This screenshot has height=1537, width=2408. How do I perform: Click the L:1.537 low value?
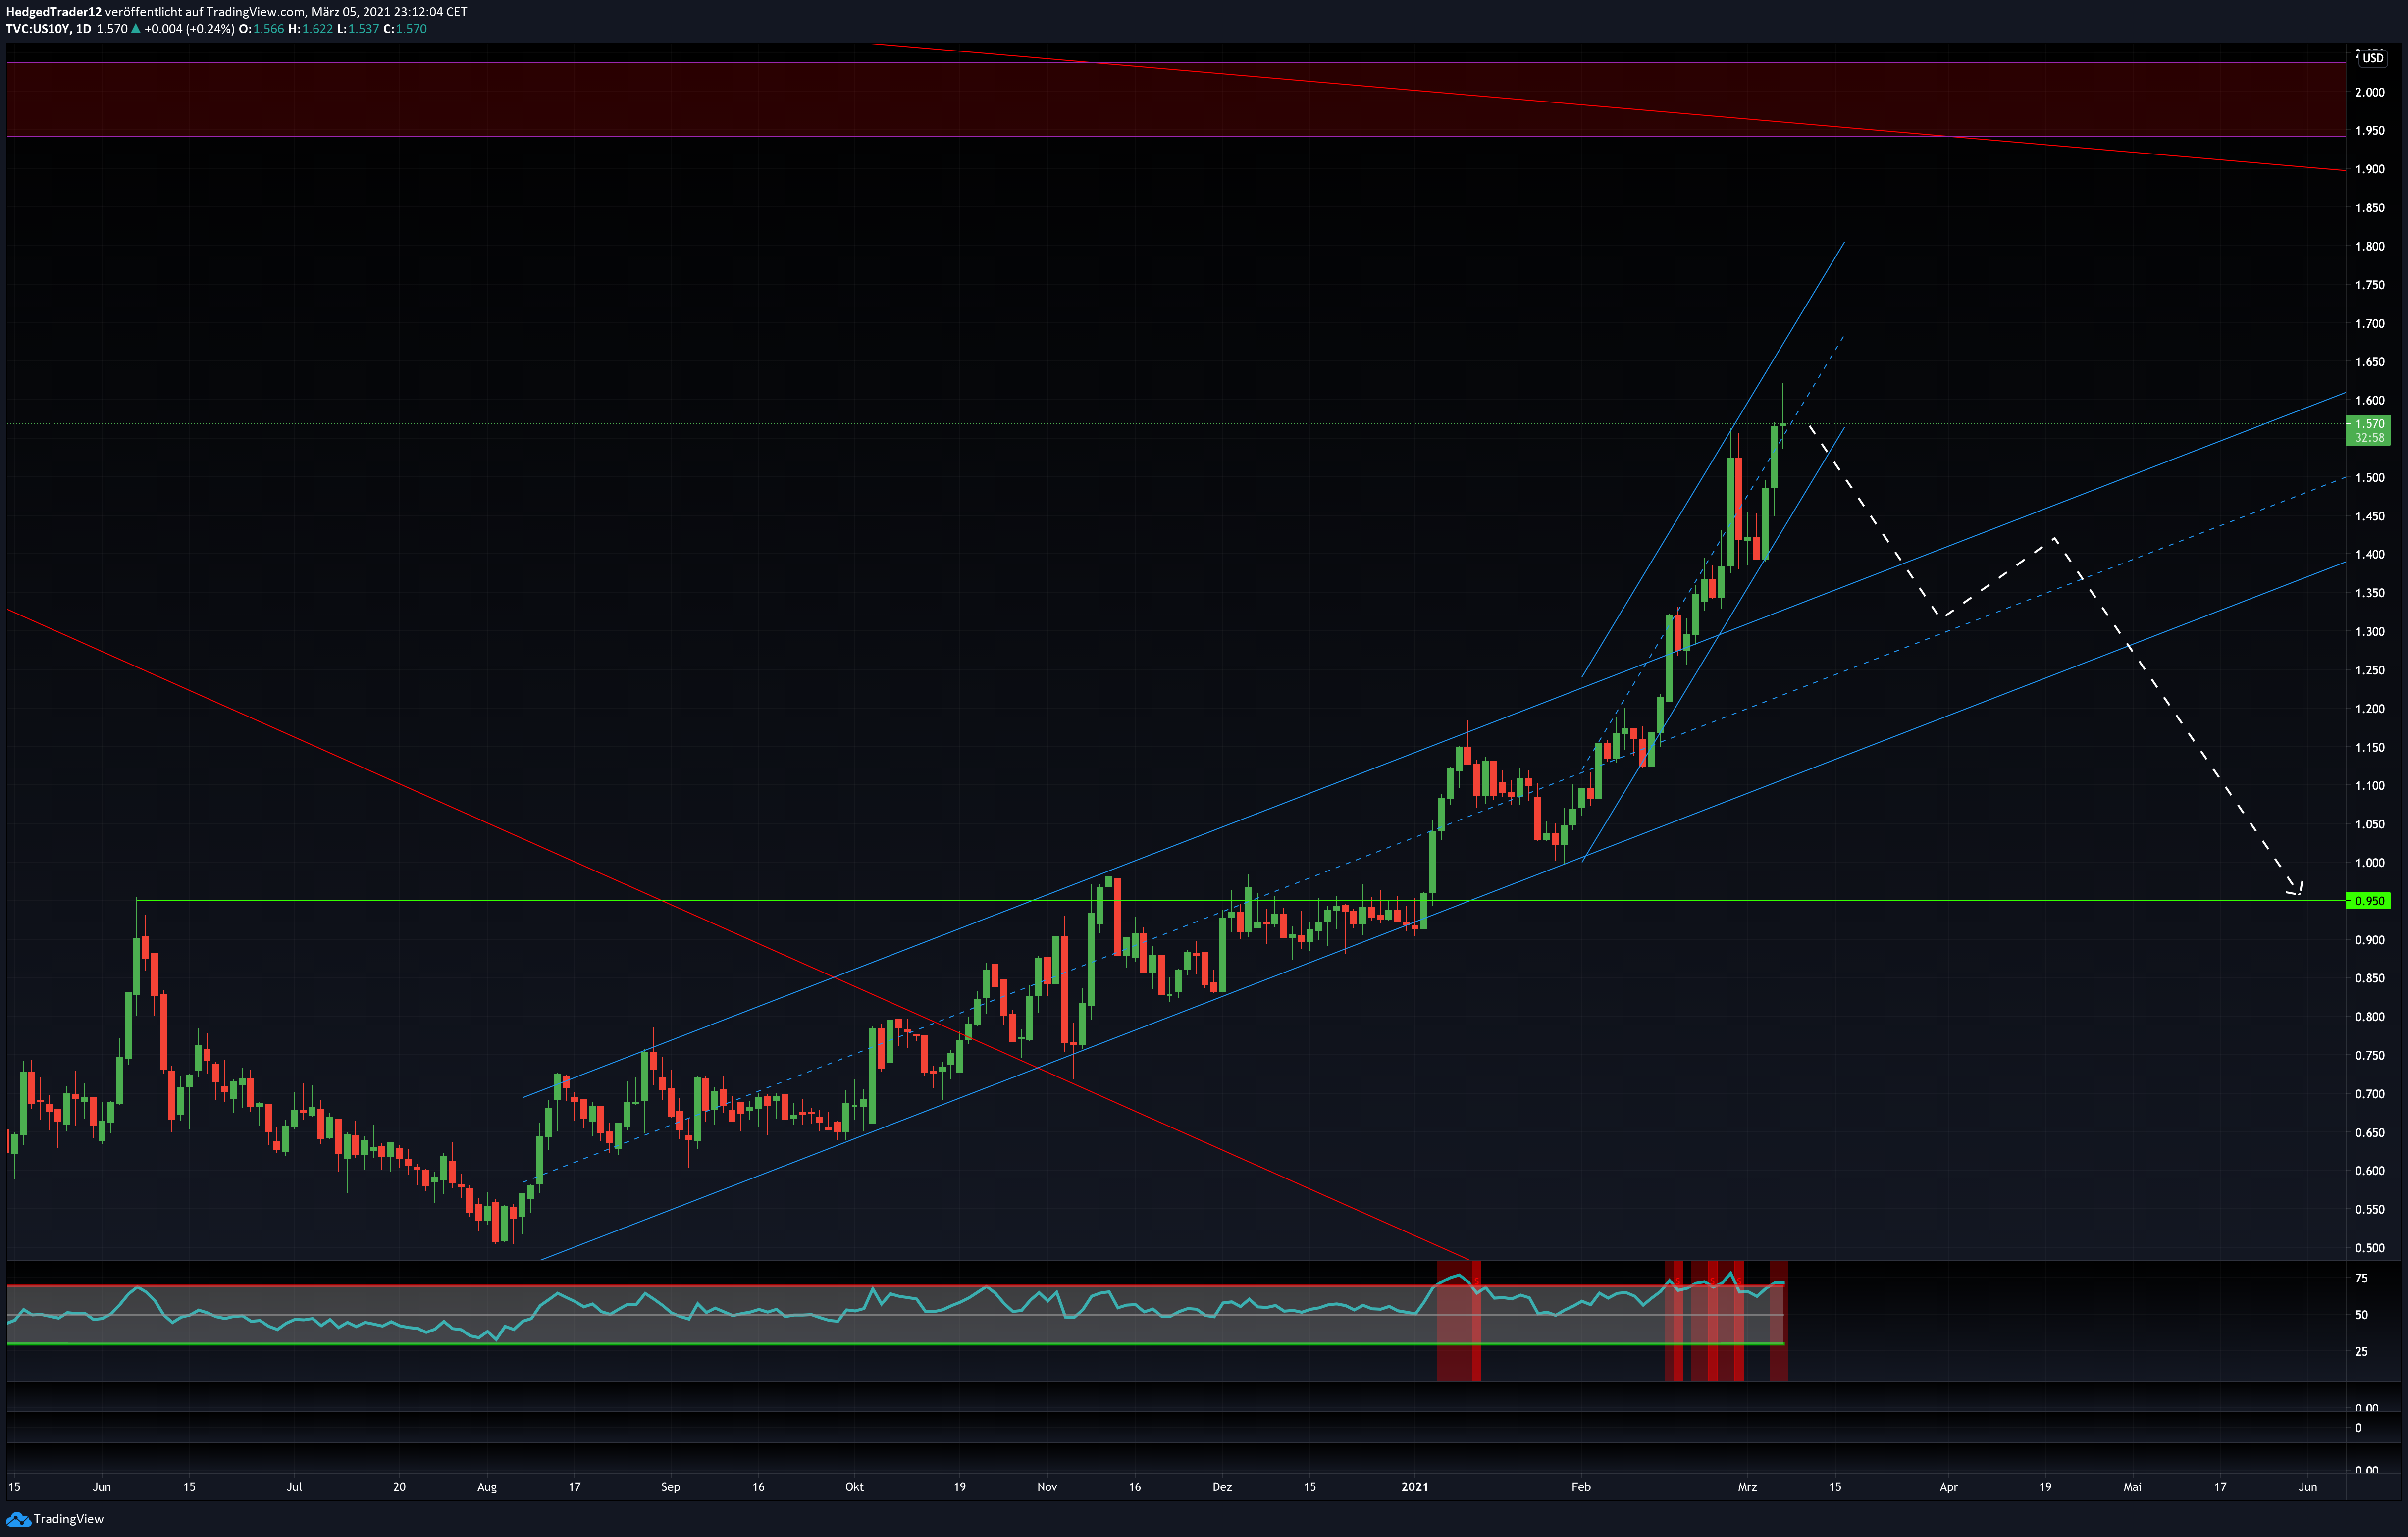pos(358,29)
